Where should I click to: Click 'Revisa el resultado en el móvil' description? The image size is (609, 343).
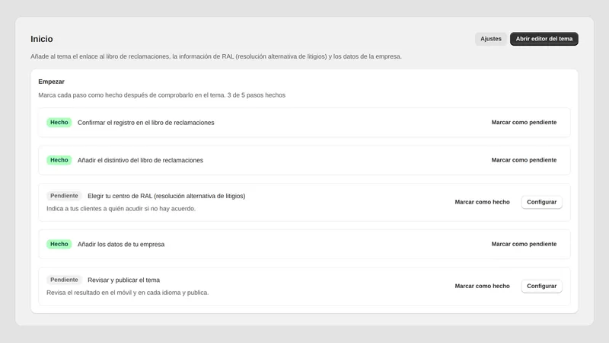tap(127, 293)
